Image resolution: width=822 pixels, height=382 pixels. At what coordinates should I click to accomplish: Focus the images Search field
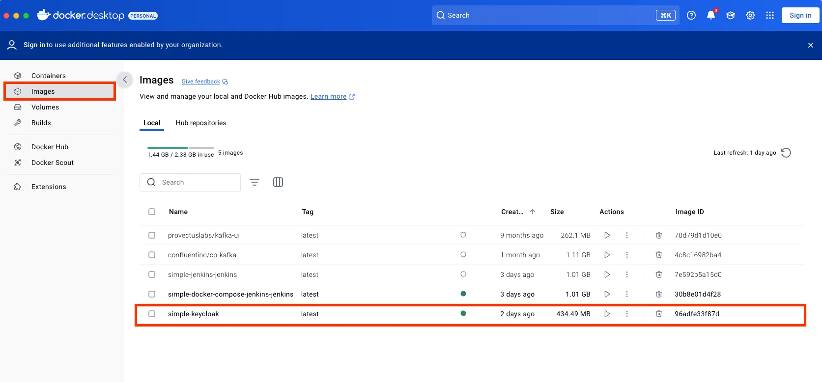point(190,182)
